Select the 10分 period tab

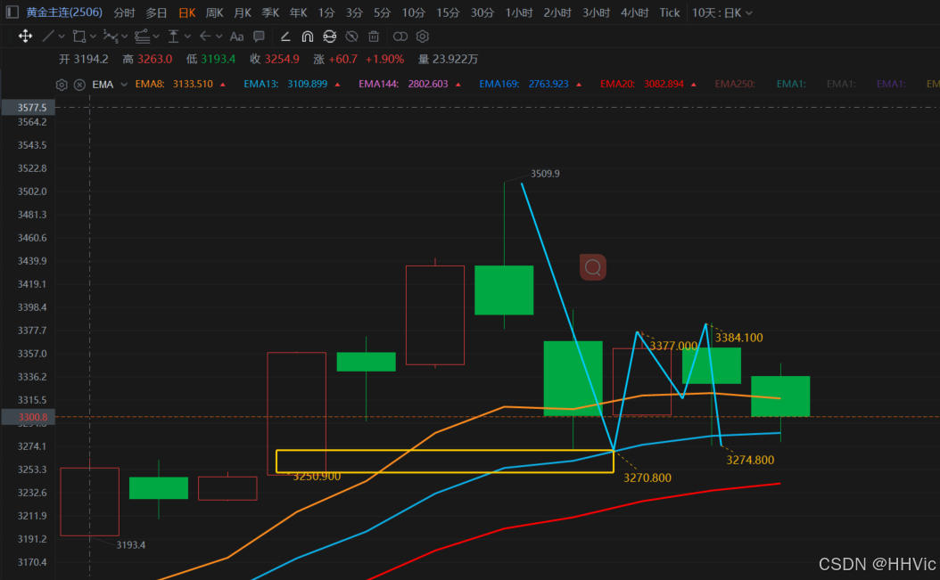414,12
